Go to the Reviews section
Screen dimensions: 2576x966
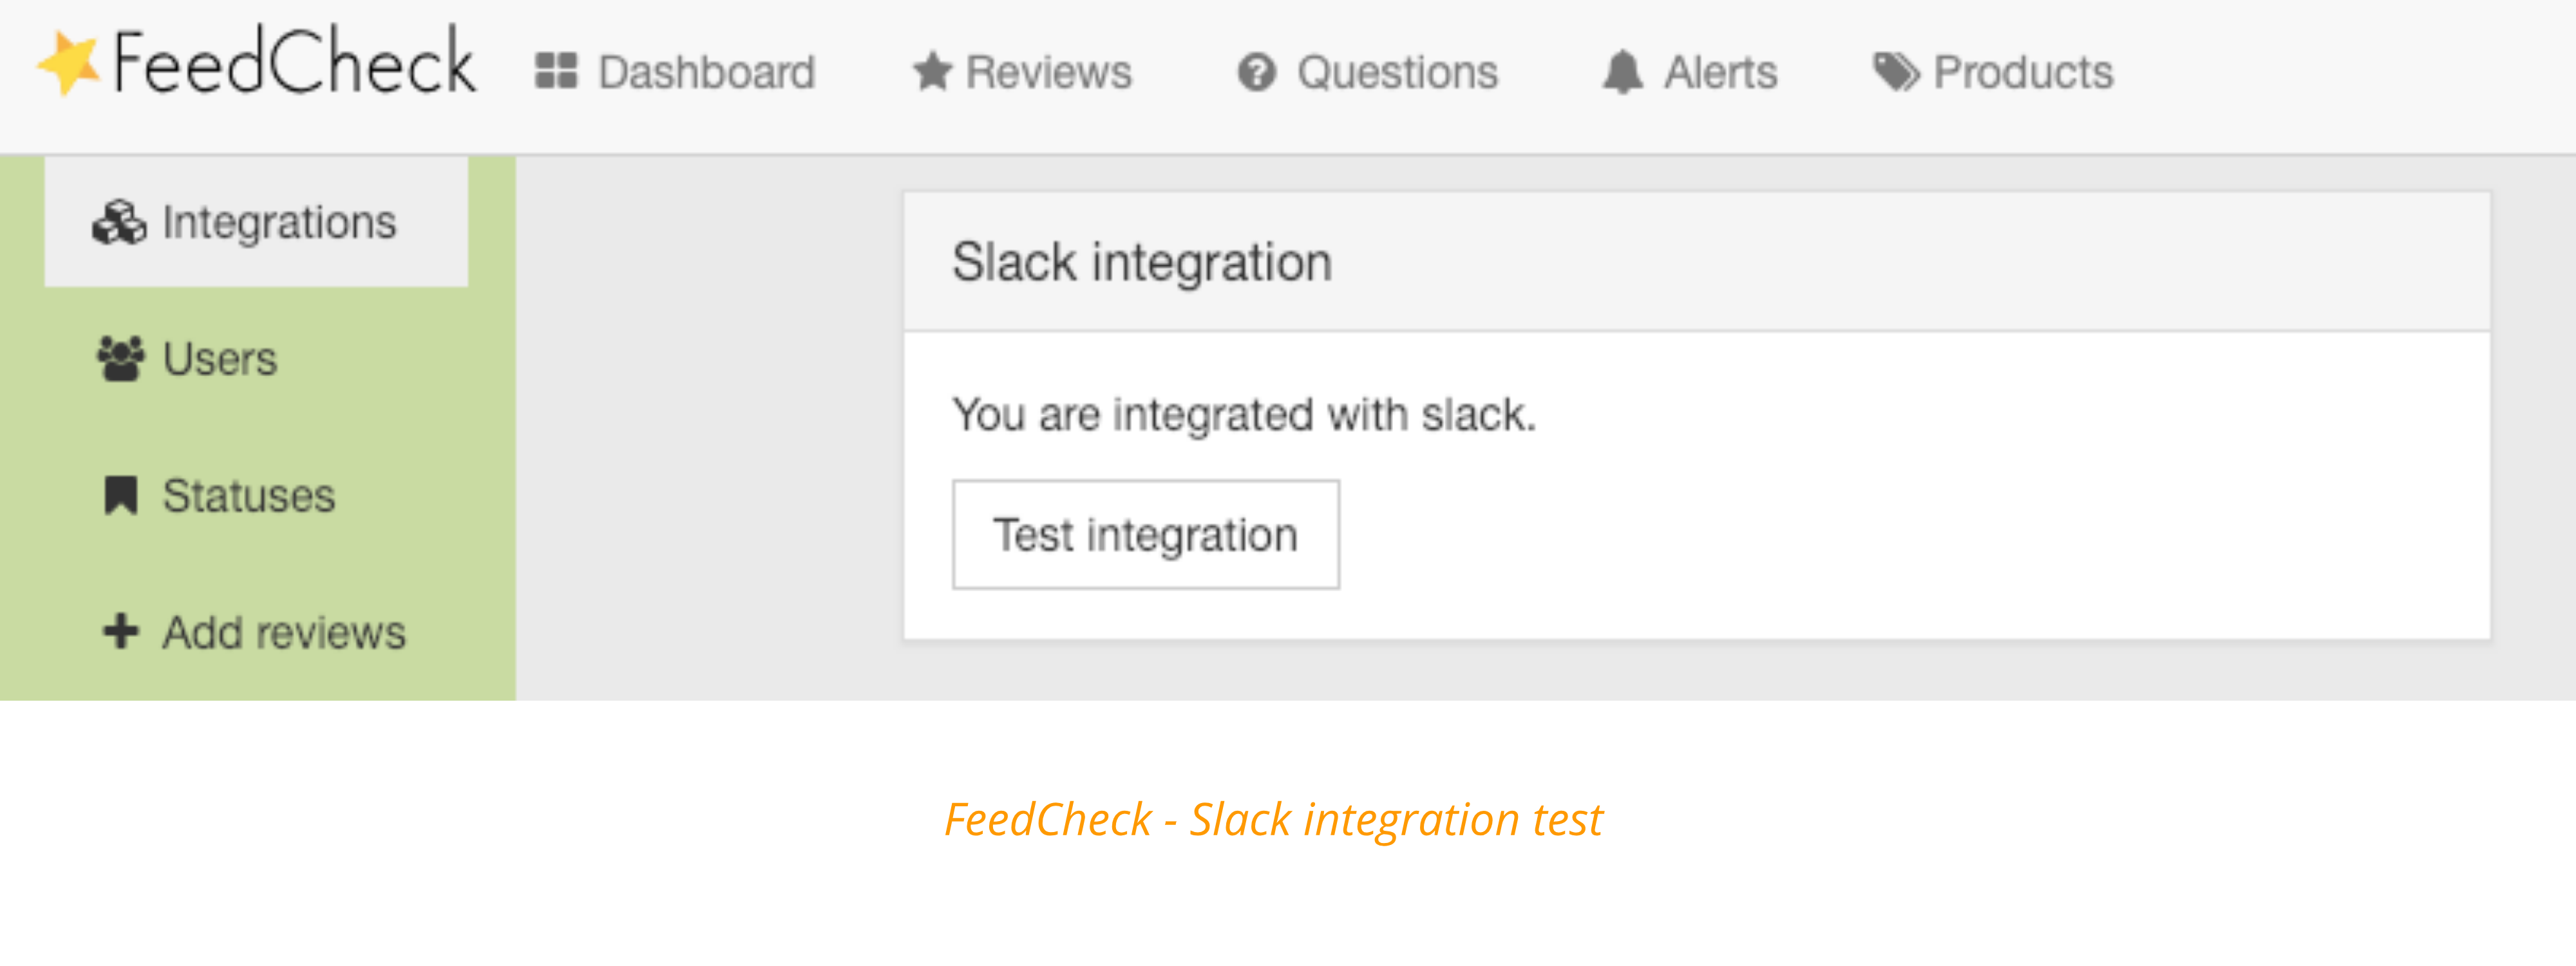[x=1022, y=72]
